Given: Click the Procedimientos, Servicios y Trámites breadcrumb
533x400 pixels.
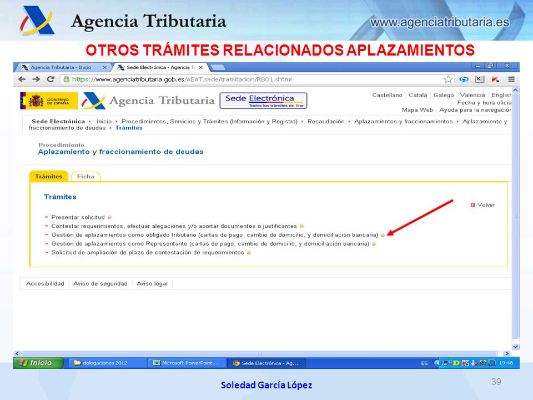Looking at the screenshot, I should point(209,122).
